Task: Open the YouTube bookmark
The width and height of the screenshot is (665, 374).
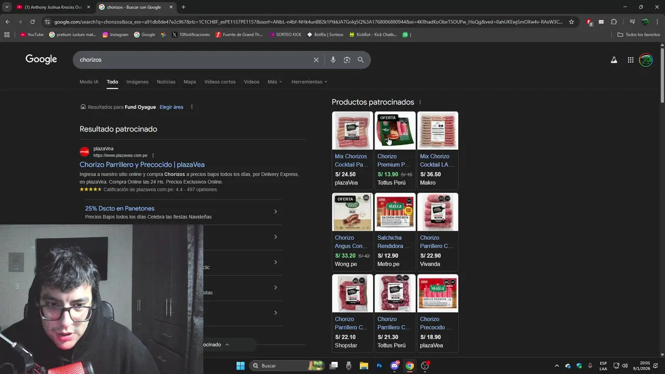Action: (32, 35)
